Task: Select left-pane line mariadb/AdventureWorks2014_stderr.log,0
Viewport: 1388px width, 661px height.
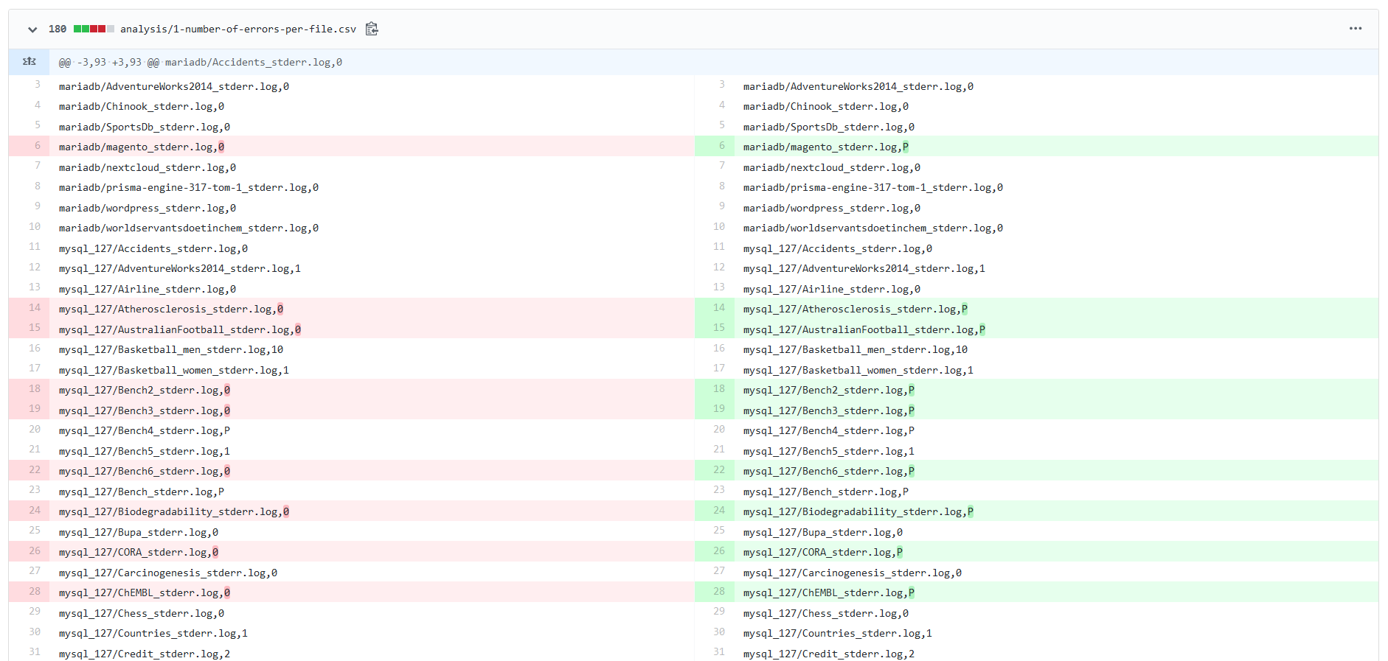Action: pyautogui.click(x=174, y=87)
